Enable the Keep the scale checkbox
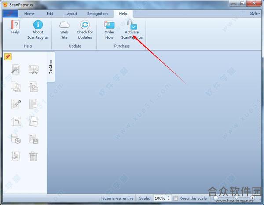264x205 pixels. pyautogui.click(x=176, y=198)
